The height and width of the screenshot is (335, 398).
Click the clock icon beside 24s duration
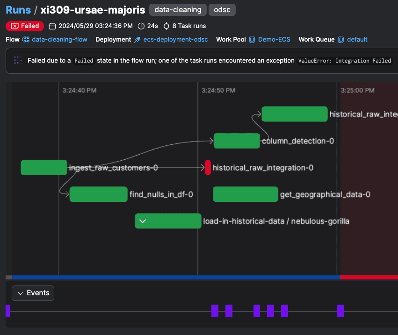(141, 26)
